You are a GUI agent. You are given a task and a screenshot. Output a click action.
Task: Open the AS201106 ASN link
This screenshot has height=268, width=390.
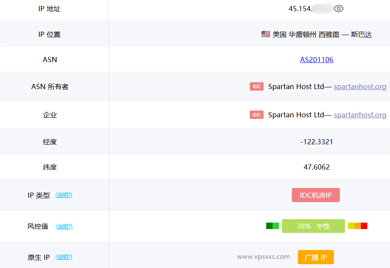coord(316,60)
